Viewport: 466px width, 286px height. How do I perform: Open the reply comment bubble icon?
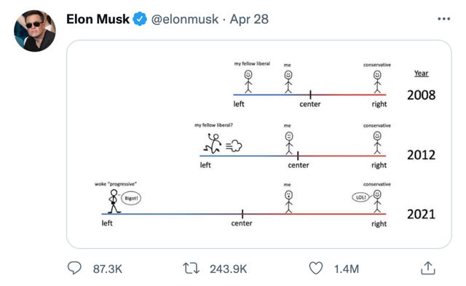[74, 268]
